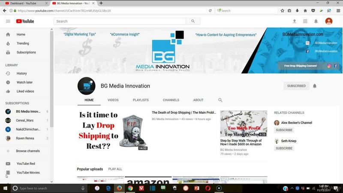Play the Too Much Profit video thumbnail

point(244,124)
